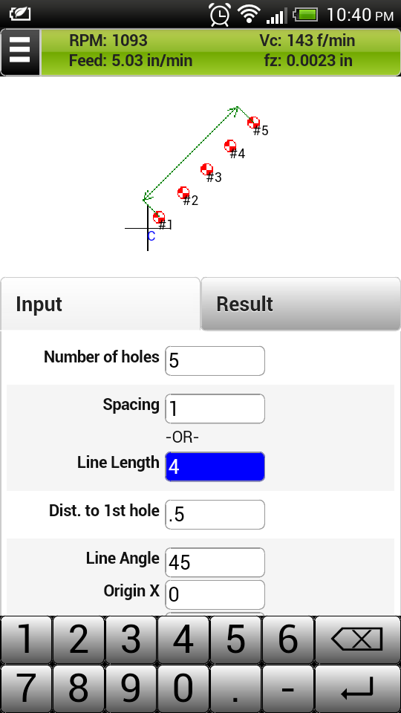Select hole marker #1 near origin

tap(159, 217)
